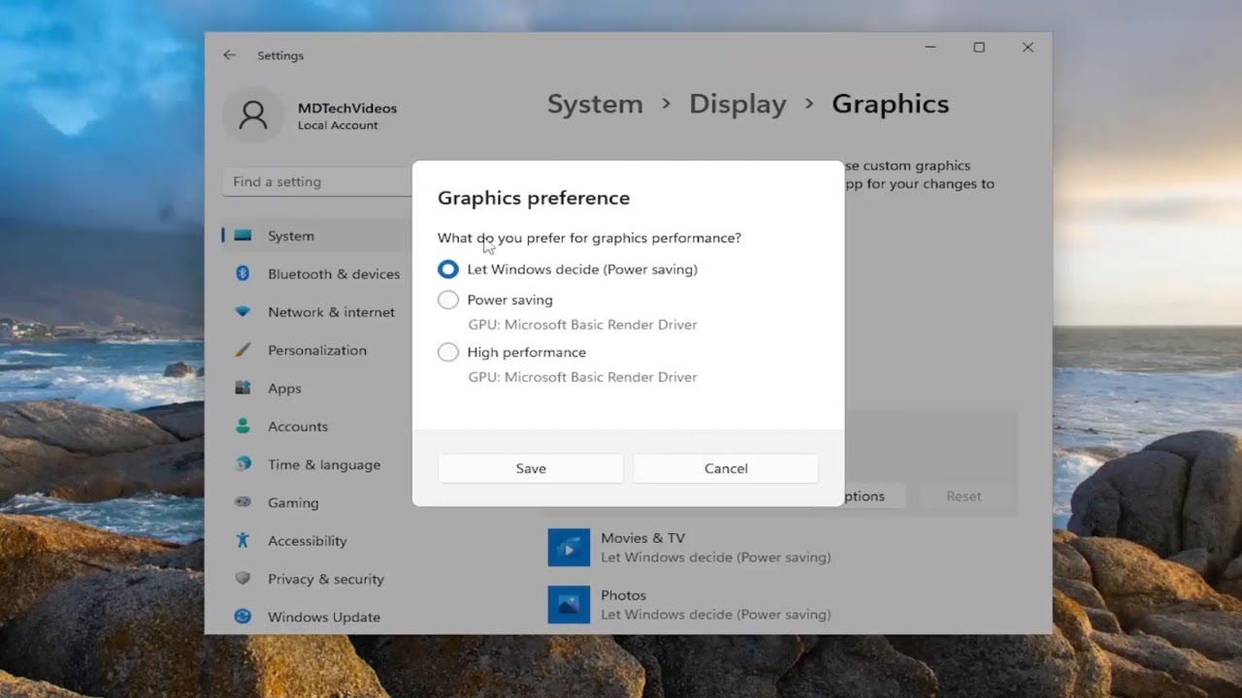Click Accessibility label in sidebar
The width and height of the screenshot is (1242, 698).
tap(307, 541)
